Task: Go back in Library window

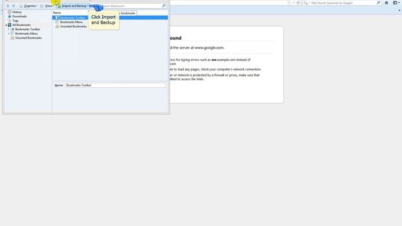Action: 8,6
